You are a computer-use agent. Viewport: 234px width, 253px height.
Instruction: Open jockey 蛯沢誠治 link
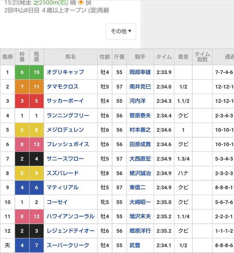[x=140, y=173]
